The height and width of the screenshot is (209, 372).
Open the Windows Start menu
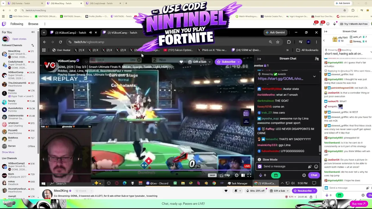click(43, 183)
